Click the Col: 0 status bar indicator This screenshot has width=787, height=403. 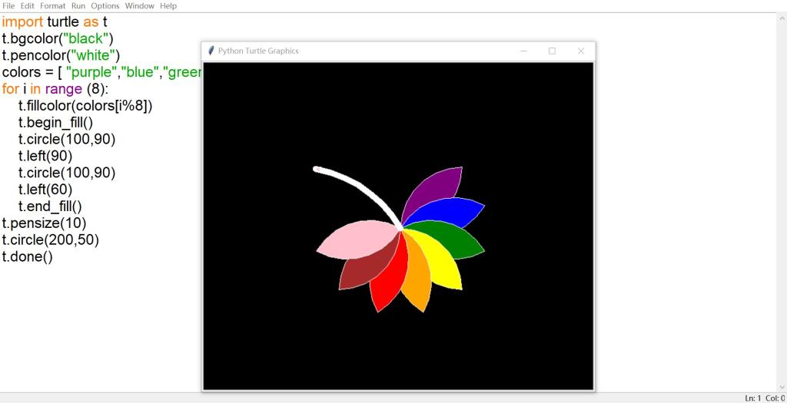click(775, 398)
